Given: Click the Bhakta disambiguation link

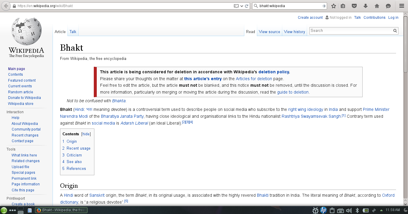Looking at the screenshot, I should (x=119, y=101).
